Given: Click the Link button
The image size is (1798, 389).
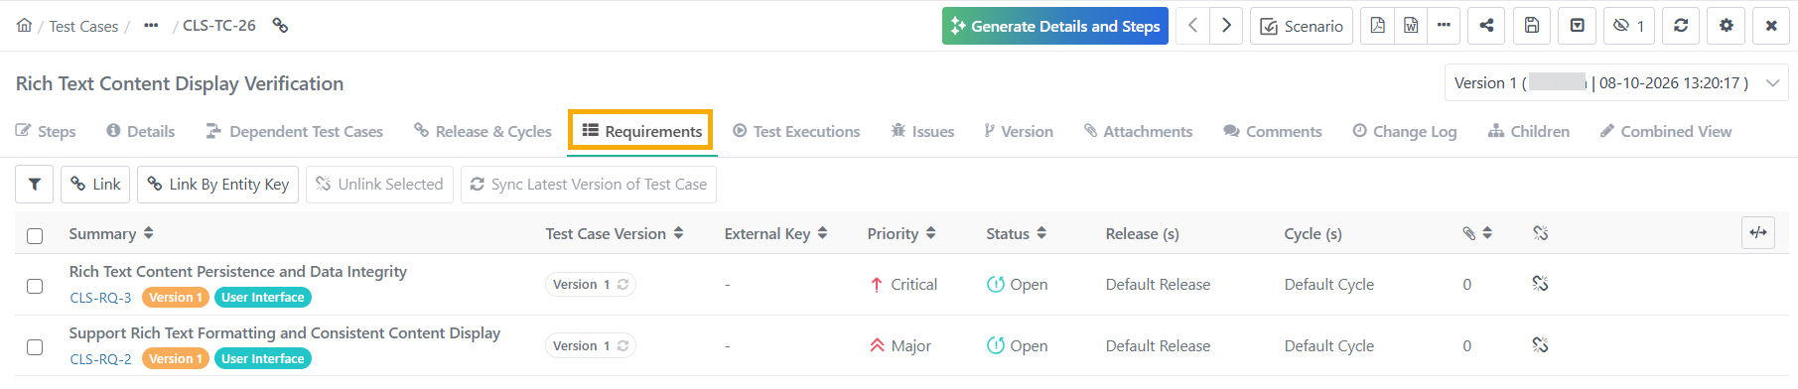Looking at the screenshot, I should click(x=95, y=185).
